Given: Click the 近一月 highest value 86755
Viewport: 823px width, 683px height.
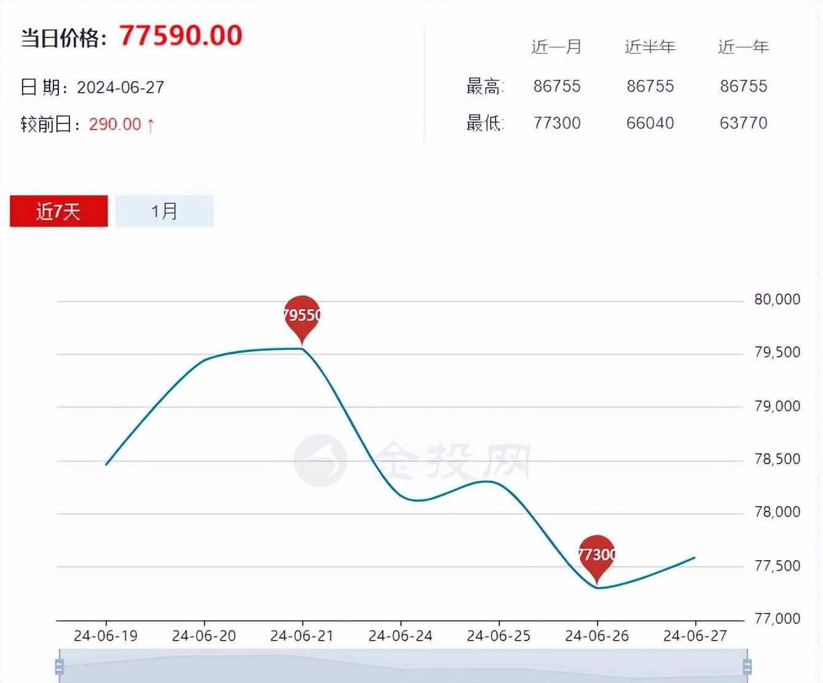Looking at the screenshot, I should [557, 86].
